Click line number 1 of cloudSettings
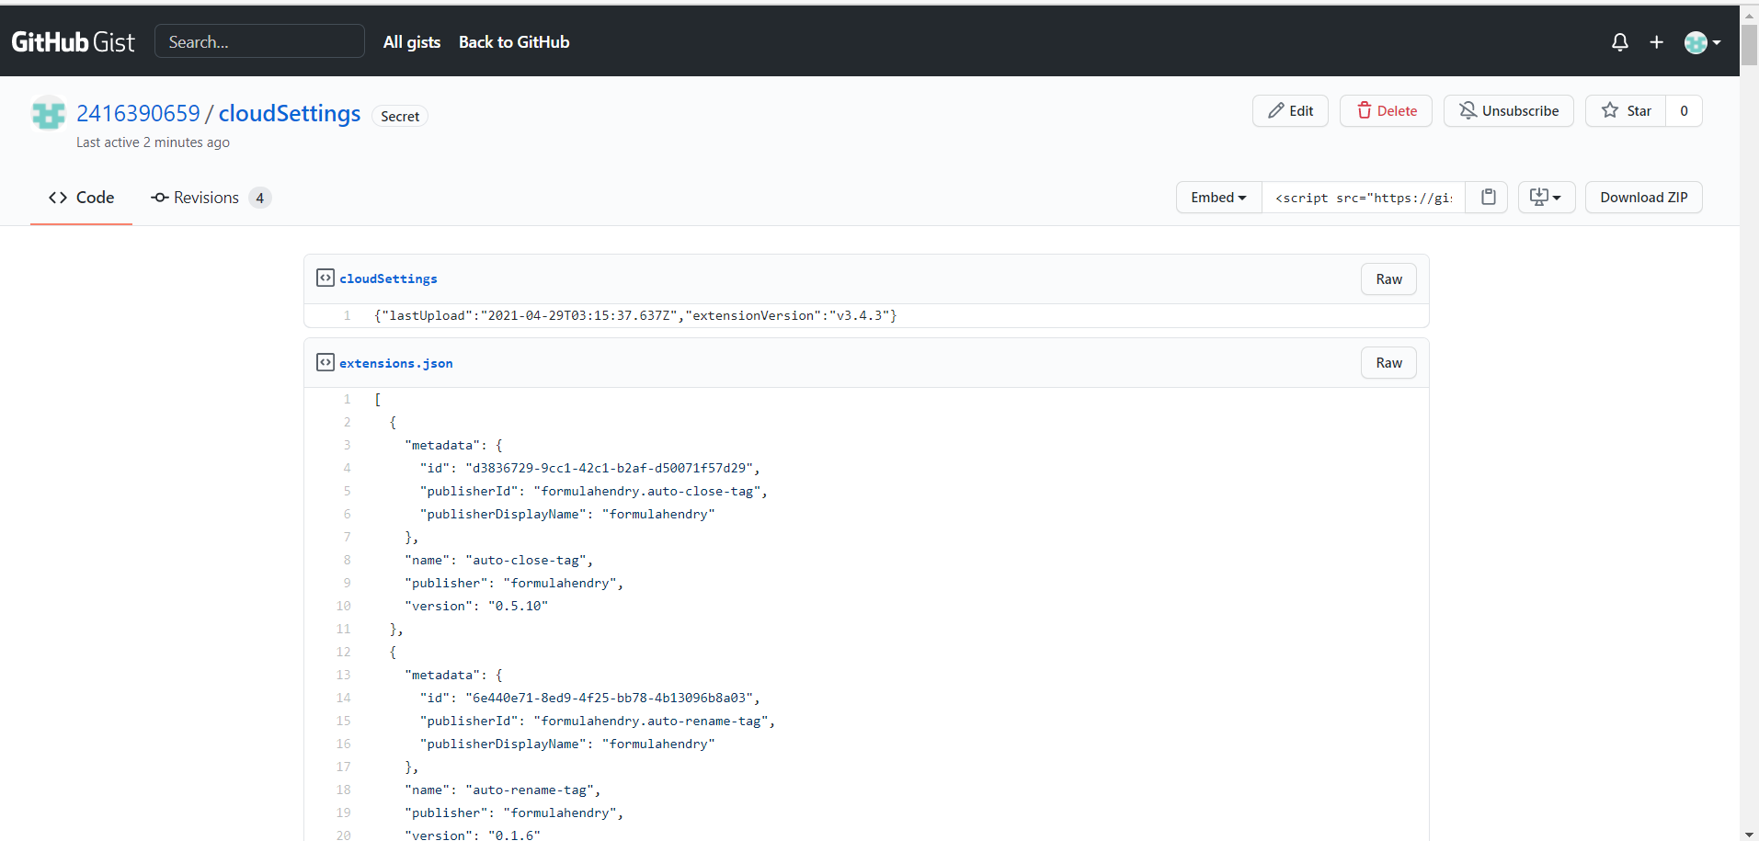Screen dimensions: 1759x841 [x=347, y=315]
